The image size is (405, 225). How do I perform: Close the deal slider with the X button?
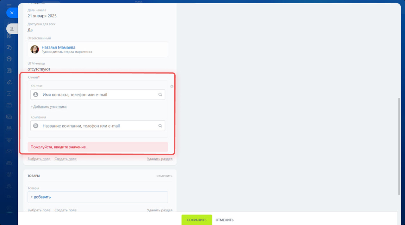12,13
